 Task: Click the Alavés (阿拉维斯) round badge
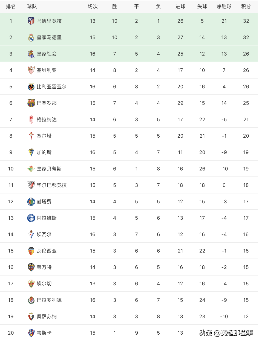tap(31, 218)
